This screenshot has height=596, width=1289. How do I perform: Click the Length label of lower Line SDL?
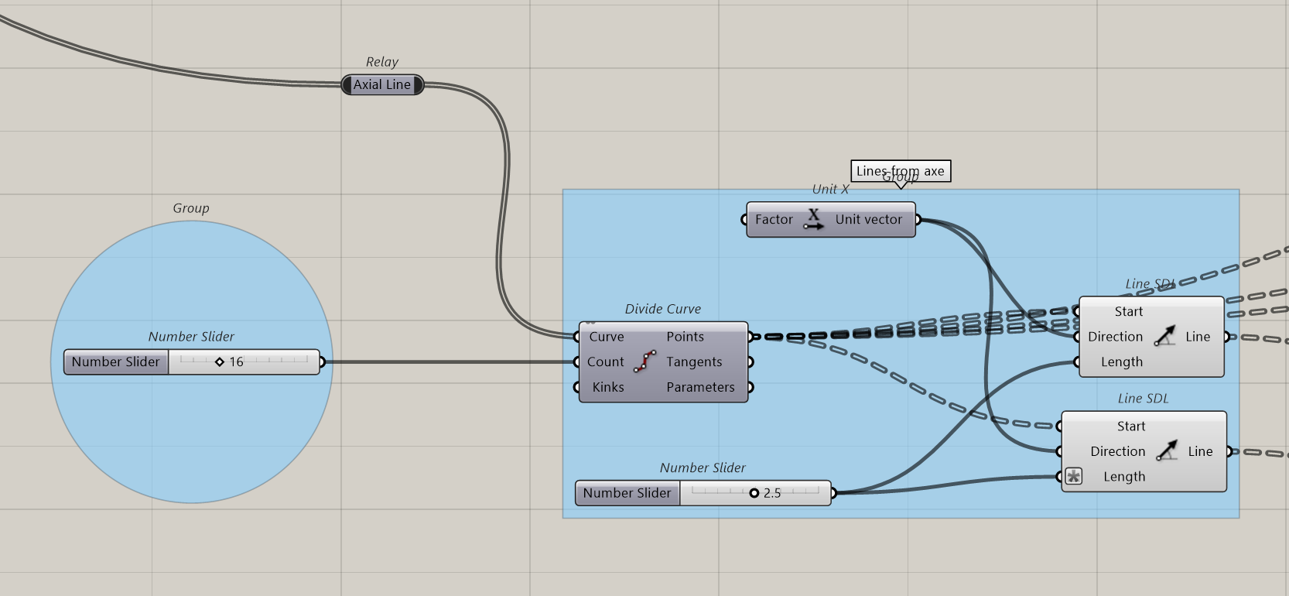[x=1124, y=477]
